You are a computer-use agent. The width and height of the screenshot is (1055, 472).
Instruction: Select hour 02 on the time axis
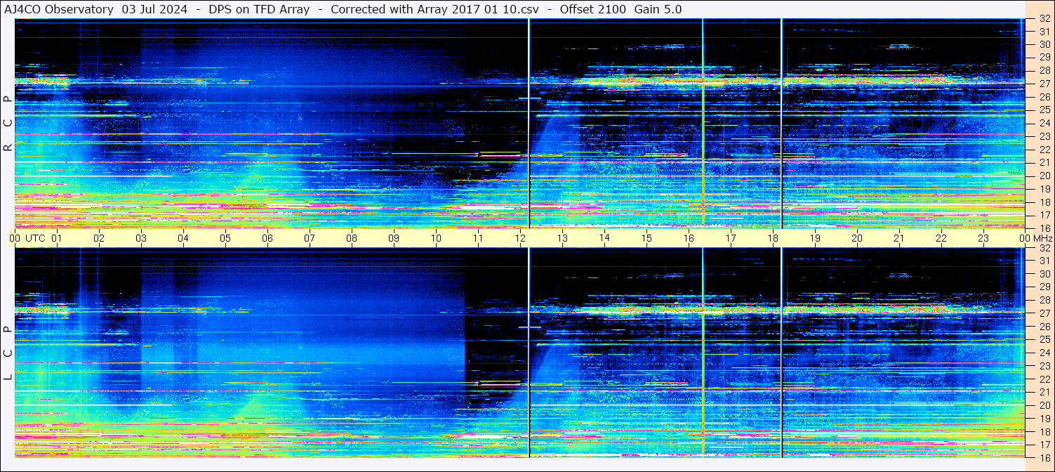click(x=99, y=238)
